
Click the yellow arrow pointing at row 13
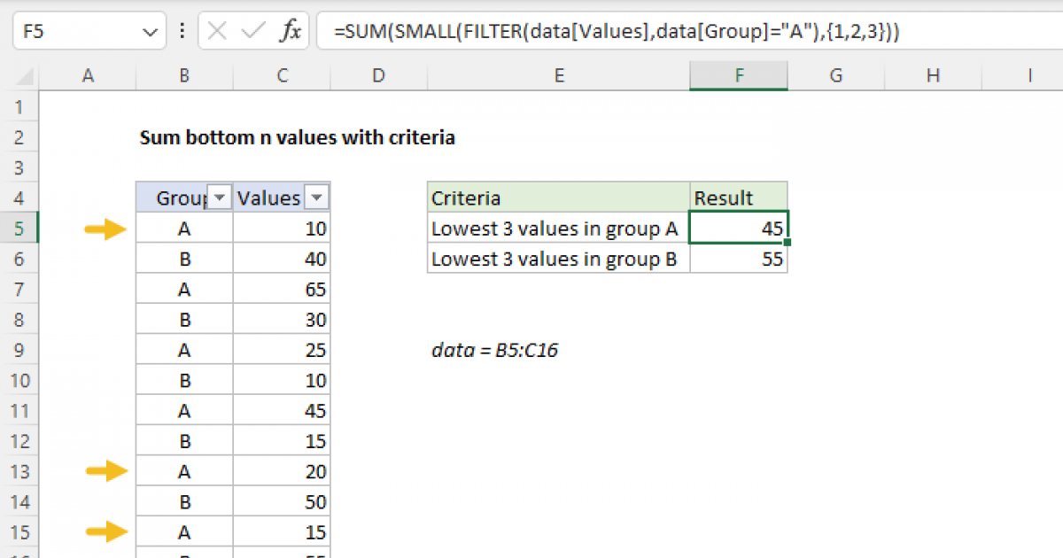(105, 471)
